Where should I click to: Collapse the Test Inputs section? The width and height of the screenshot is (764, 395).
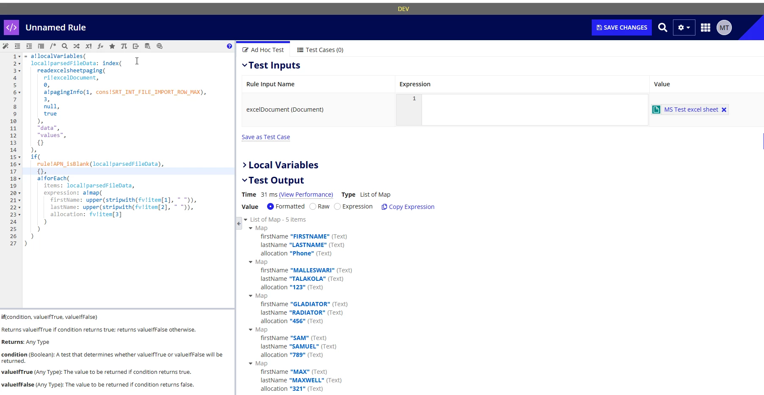245,65
